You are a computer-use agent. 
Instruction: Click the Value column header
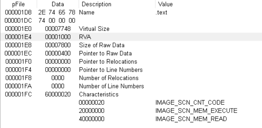[208, 4]
